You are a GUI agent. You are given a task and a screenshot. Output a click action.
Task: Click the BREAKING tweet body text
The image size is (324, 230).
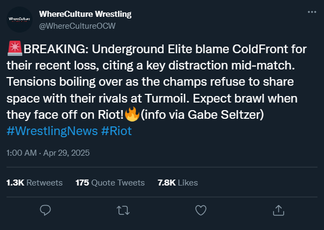coord(157,82)
